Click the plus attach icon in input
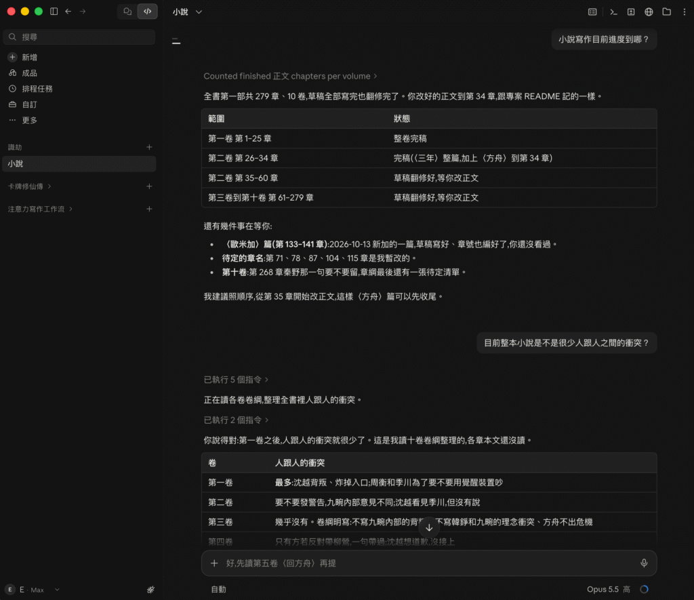 tap(214, 563)
